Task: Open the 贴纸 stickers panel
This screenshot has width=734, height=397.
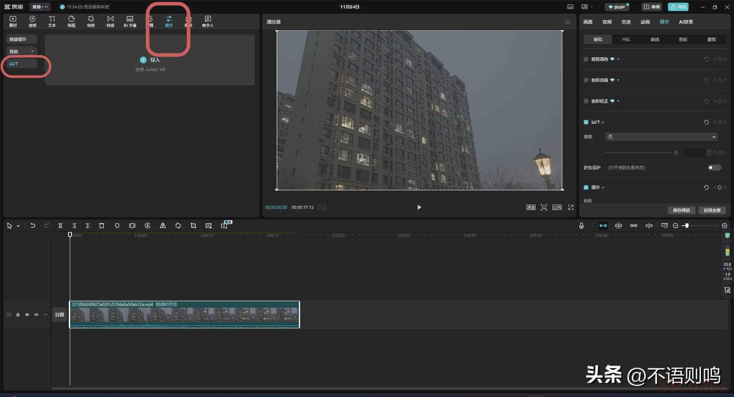Action: pyautogui.click(x=71, y=21)
